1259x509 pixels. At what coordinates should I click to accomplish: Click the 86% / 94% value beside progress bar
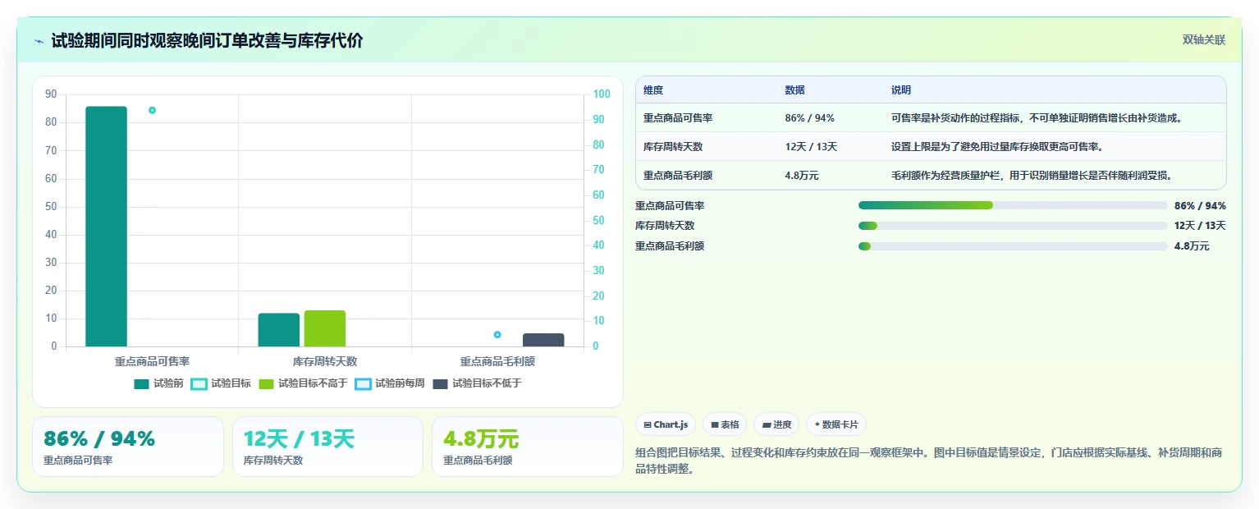click(1200, 205)
